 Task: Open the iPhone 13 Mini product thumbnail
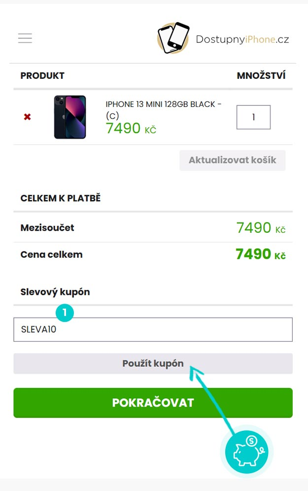click(x=70, y=117)
